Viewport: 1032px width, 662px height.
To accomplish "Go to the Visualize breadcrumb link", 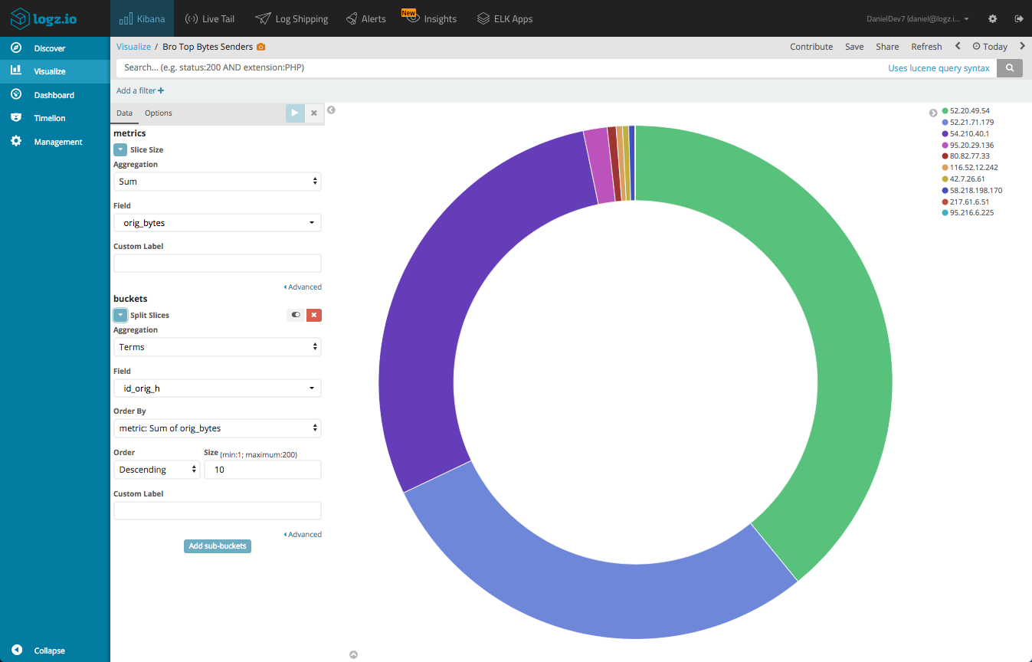I will pos(133,47).
